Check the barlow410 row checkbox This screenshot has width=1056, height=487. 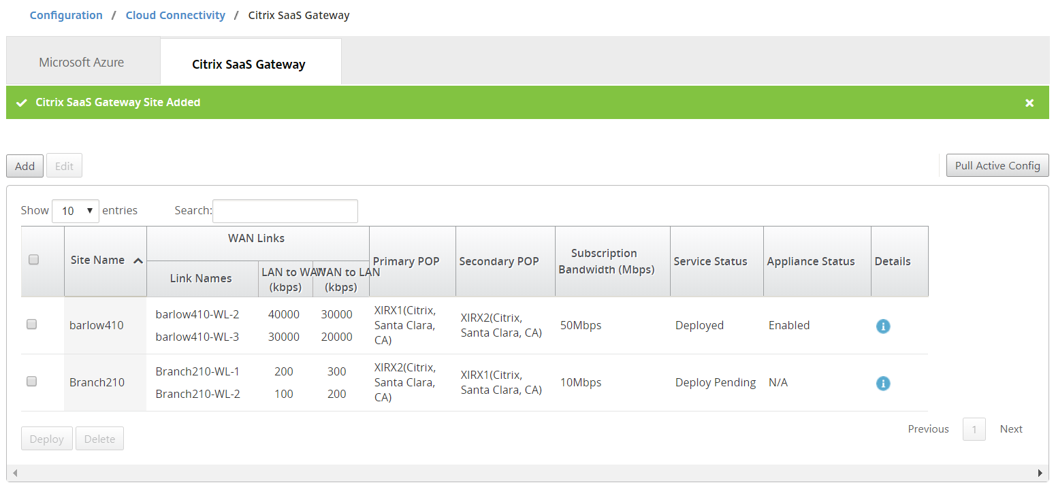coord(31,325)
